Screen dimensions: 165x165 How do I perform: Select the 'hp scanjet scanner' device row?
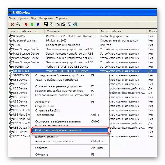click(25, 40)
